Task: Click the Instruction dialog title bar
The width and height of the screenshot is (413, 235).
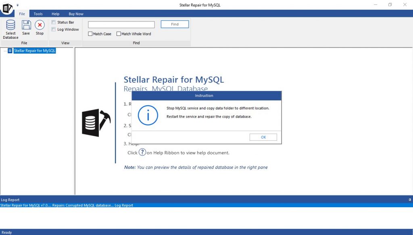Action: (x=206, y=96)
